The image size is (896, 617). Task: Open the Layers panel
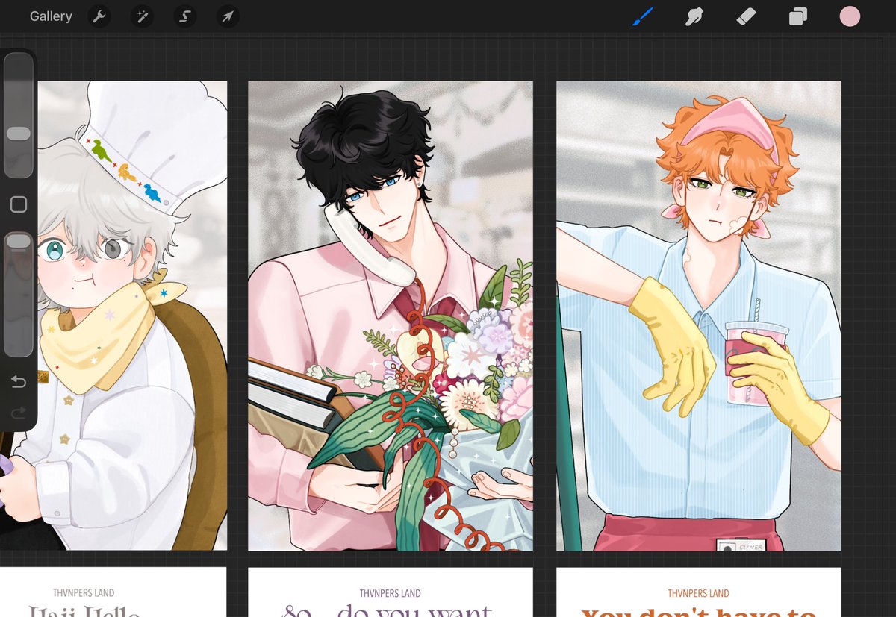point(797,16)
